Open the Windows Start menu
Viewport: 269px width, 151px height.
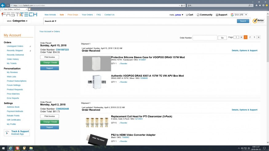point(3,148)
